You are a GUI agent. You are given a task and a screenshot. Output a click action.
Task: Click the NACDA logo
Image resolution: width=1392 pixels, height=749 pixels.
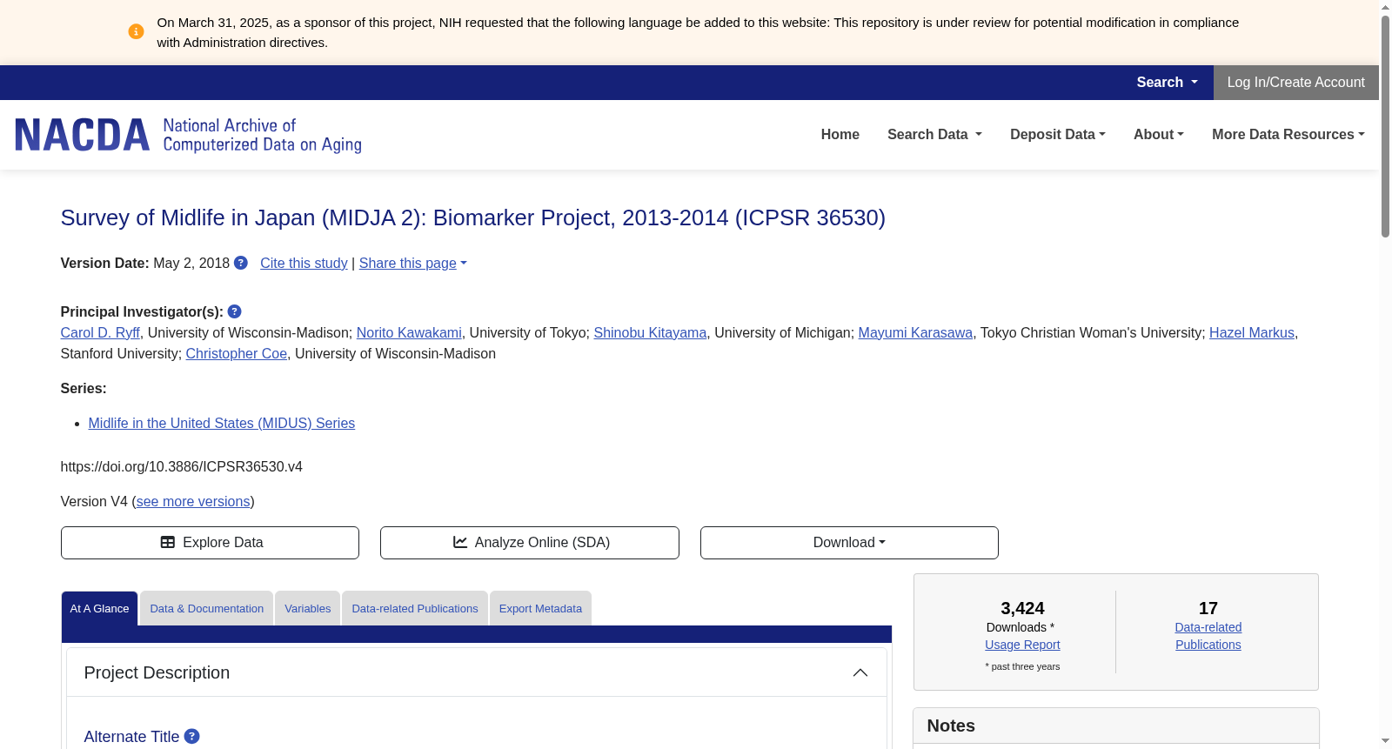[188, 135]
